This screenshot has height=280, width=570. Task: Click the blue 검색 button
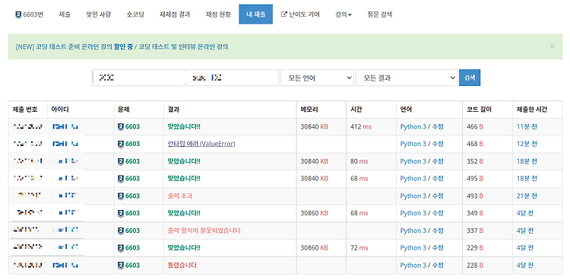(x=470, y=78)
